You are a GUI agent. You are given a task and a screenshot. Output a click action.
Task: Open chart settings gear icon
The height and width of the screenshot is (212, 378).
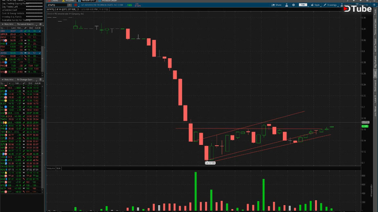294,5
